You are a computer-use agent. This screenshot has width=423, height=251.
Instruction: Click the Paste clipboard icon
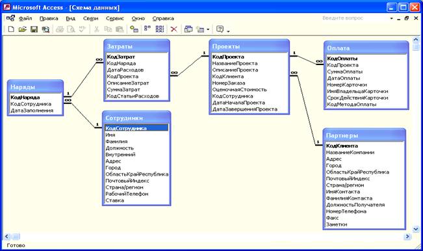tap(120, 29)
